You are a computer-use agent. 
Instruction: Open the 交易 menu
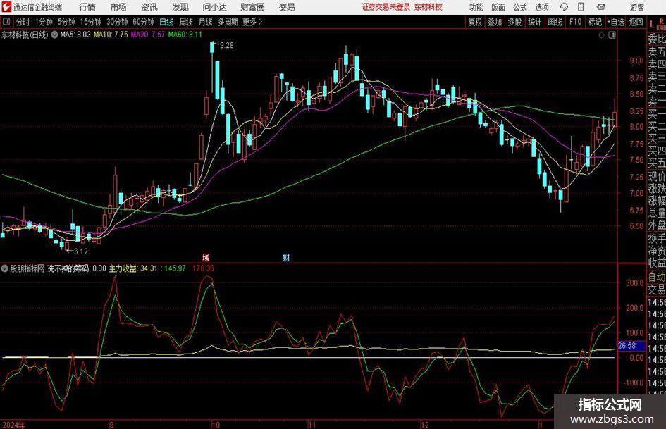tap(287, 7)
